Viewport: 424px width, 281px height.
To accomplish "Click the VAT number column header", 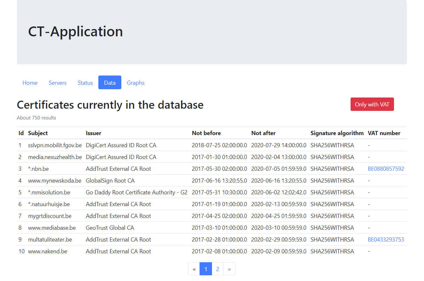I will click(384, 133).
